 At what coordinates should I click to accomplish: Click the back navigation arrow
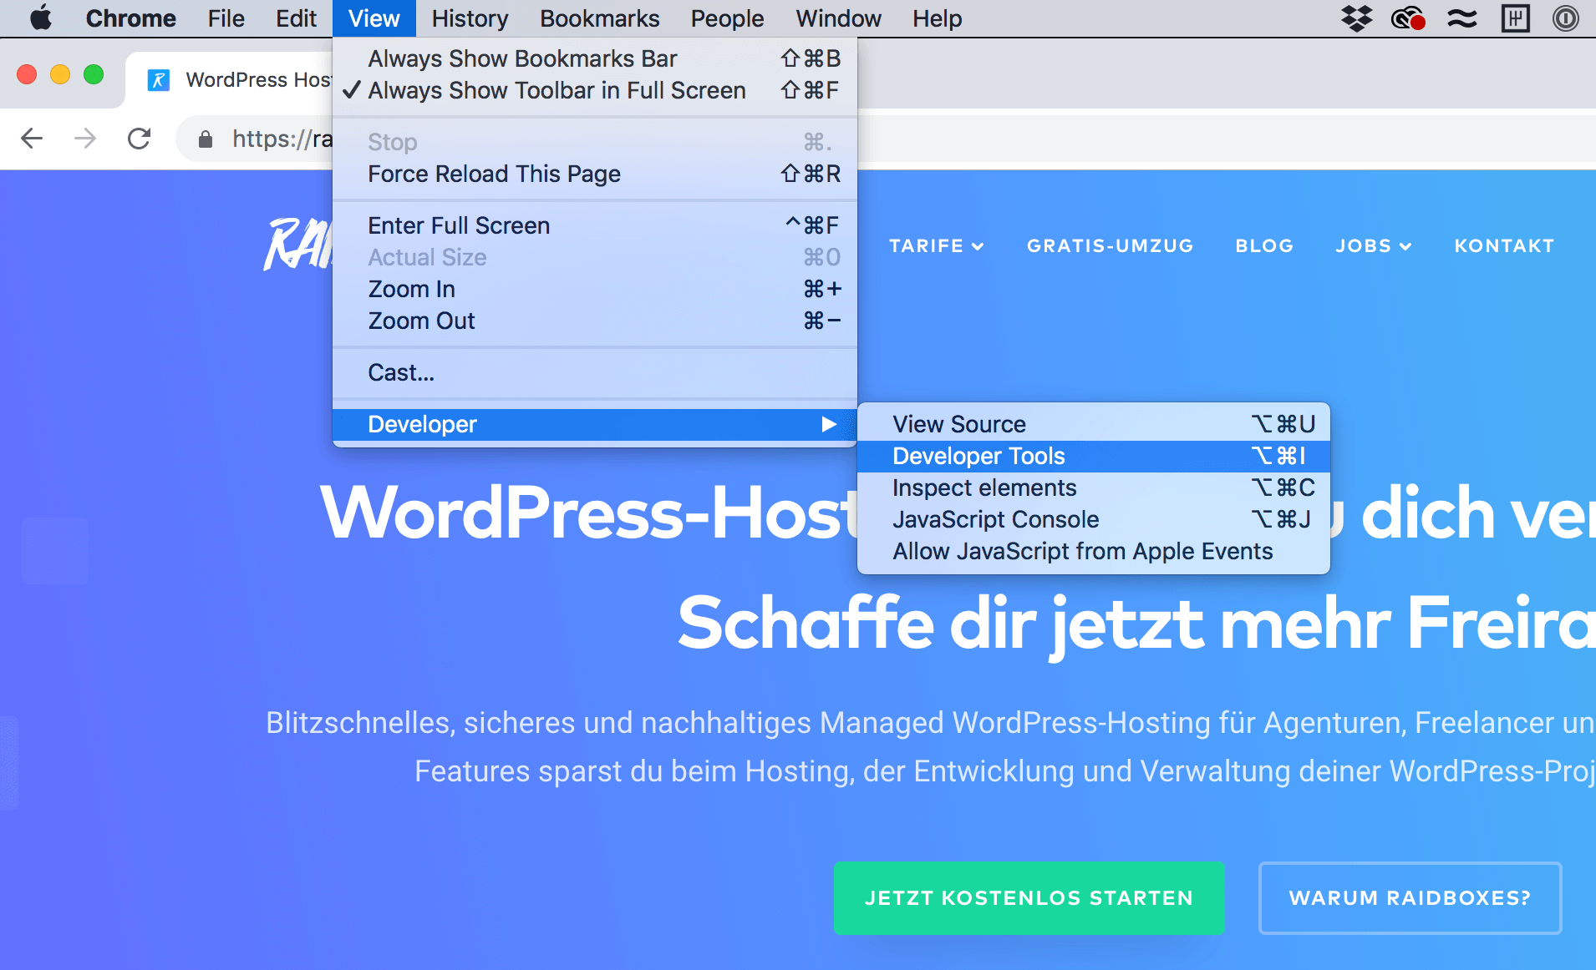pyautogui.click(x=31, y=139)
